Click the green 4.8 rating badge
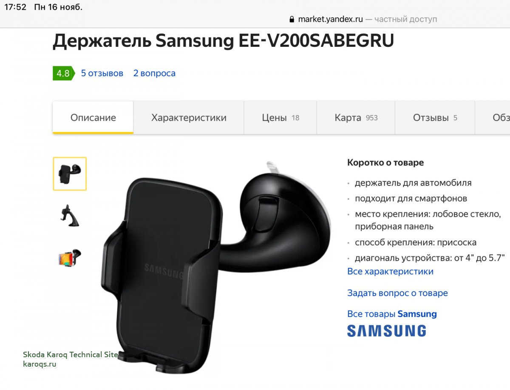 [64, 73]
